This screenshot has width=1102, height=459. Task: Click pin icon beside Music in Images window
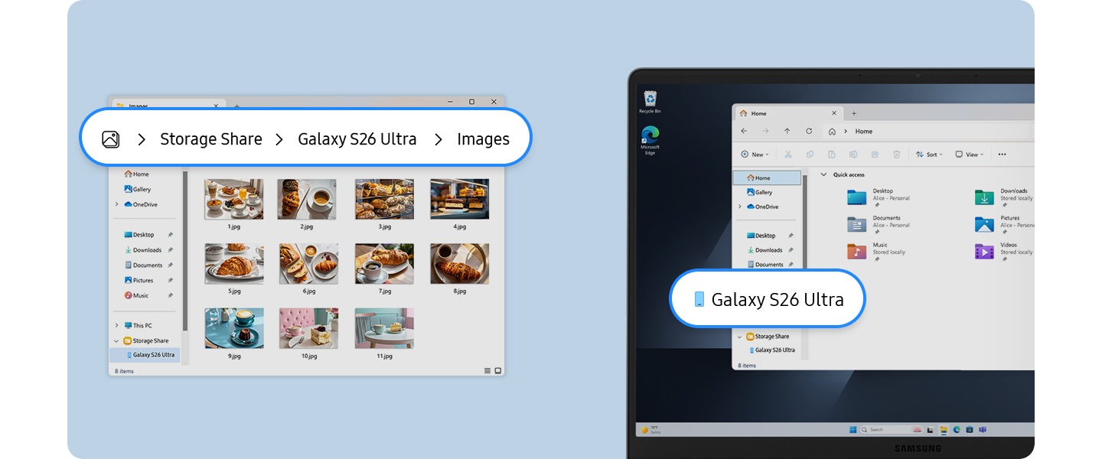tap(171, 295)
